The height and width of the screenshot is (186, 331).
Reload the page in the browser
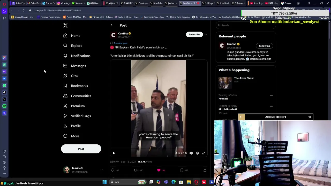24,10
